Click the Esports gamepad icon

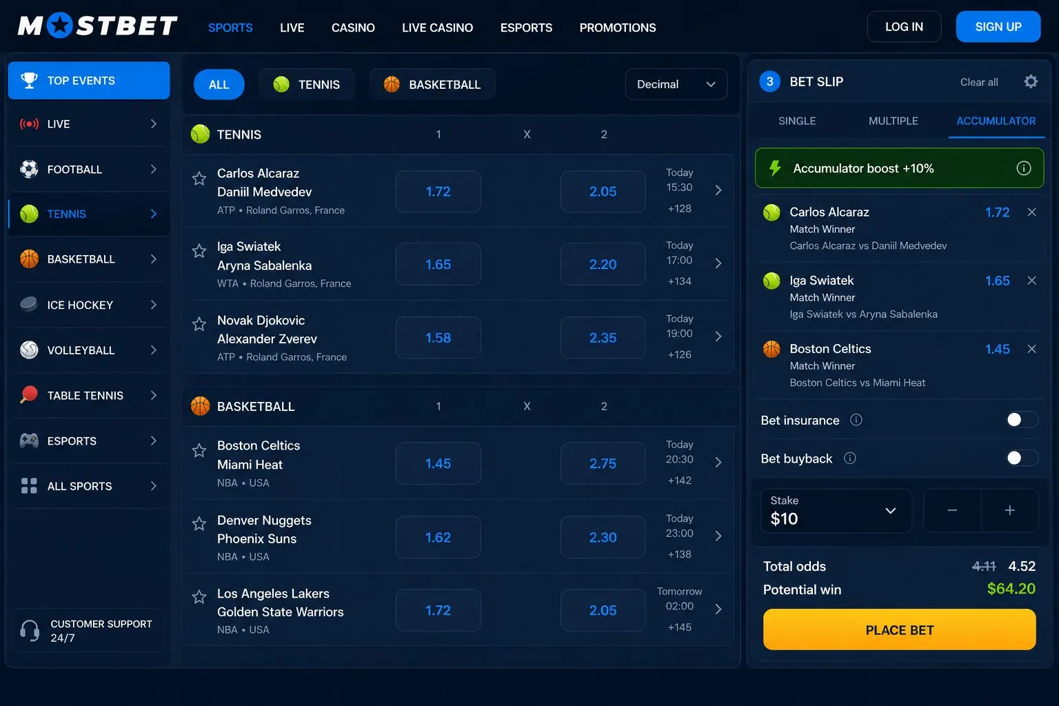pos(29,441)
